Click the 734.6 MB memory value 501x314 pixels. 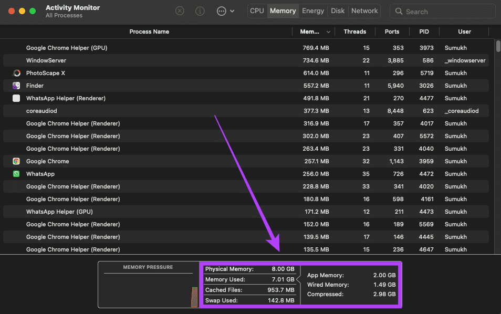point(316,60)
